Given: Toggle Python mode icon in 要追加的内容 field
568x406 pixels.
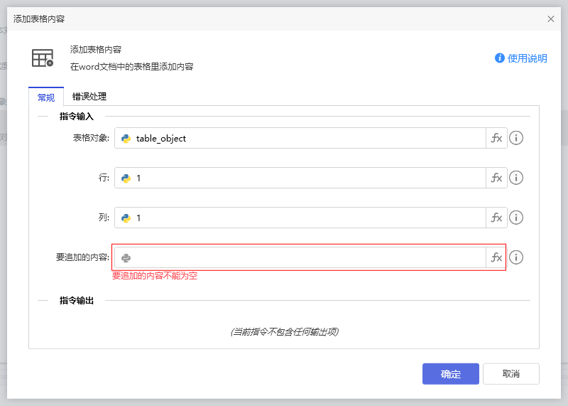Looking at the screenshot, I should click(126, 258).
